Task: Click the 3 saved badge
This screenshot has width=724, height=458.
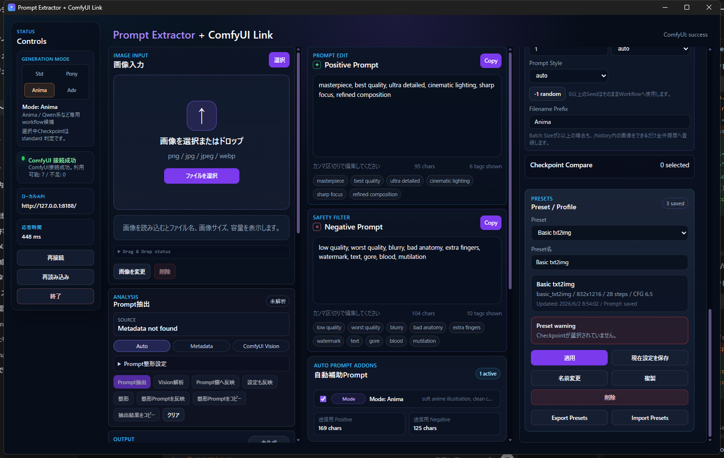Action: [x=675, y=203]
